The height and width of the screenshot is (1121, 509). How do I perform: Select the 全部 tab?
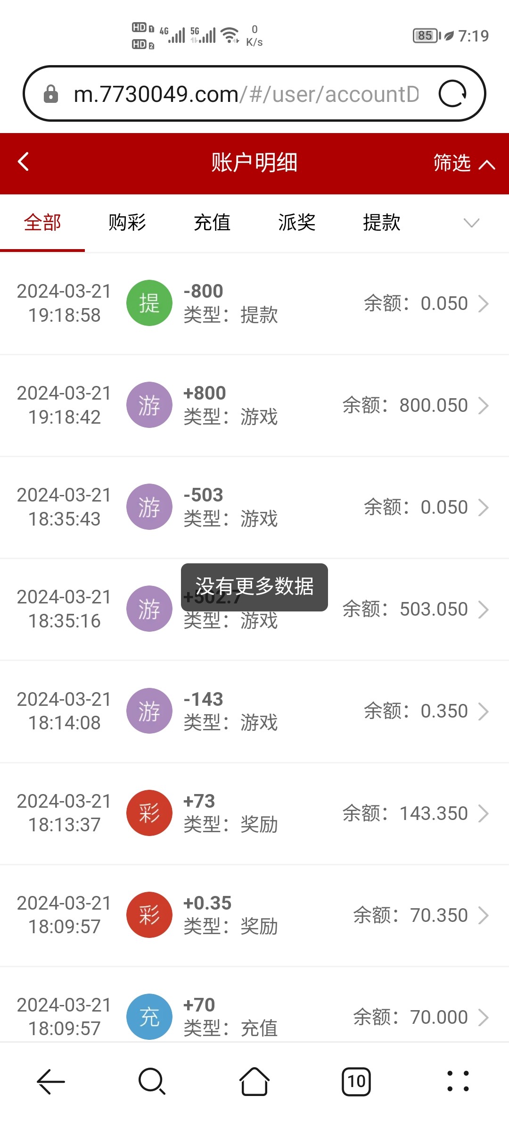pos(42,222)
